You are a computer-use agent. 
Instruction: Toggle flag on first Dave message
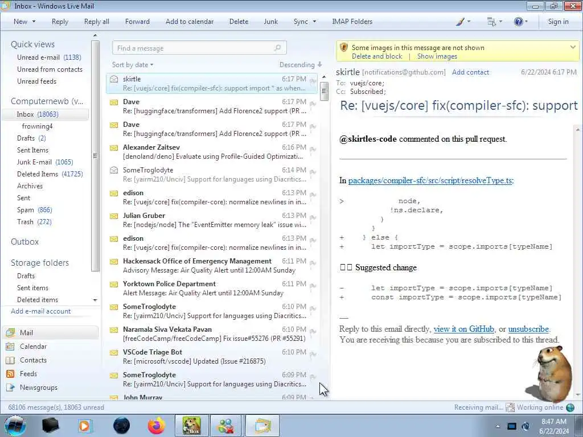[x=313, y=104]
